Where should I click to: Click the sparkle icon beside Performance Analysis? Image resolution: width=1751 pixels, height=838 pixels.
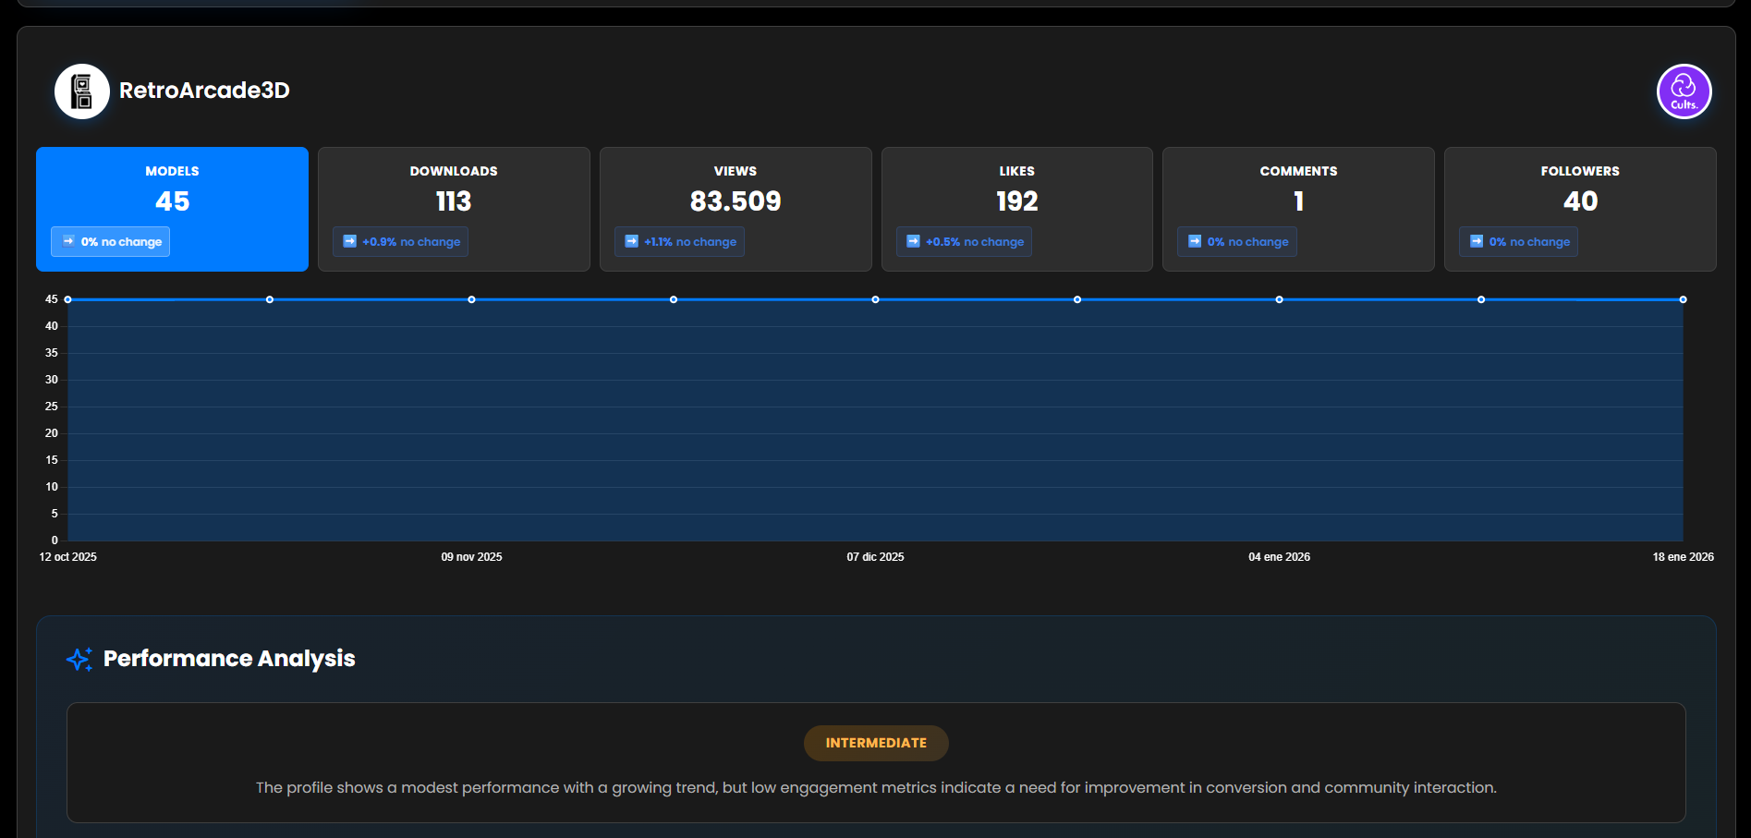click(x=79, y=659)
